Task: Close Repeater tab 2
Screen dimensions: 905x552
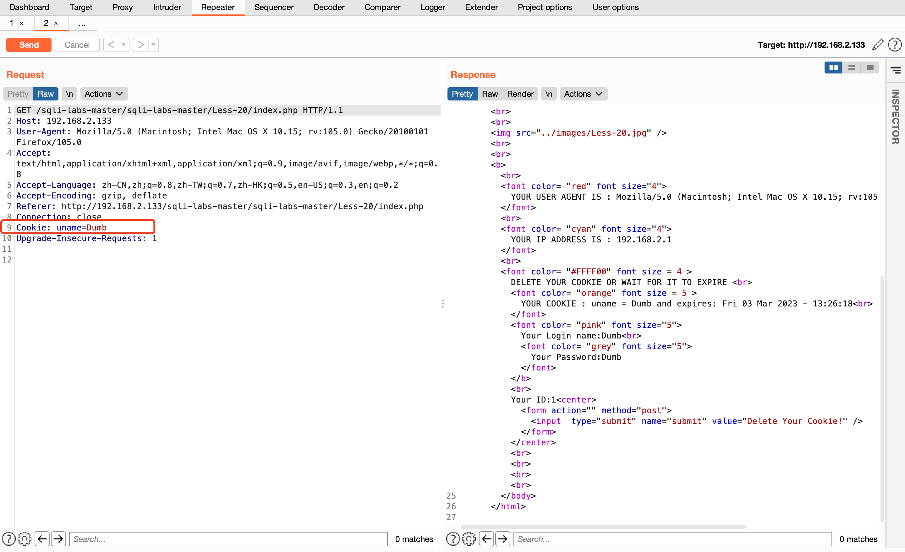Action: point(56,23)
